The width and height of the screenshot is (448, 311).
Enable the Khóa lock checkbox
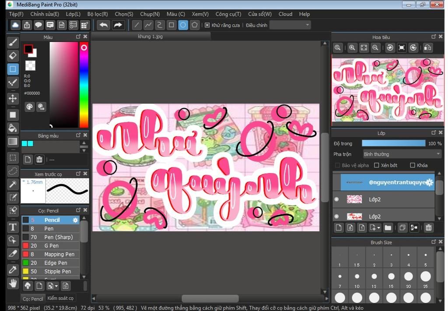click(x=413, y=165)
